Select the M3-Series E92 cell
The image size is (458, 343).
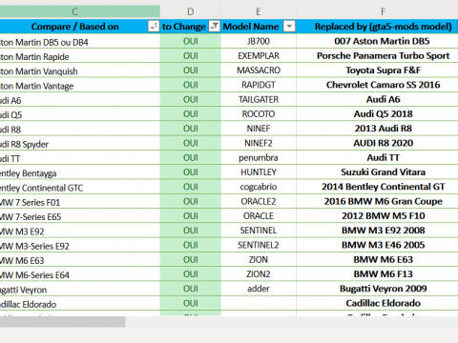80,245
